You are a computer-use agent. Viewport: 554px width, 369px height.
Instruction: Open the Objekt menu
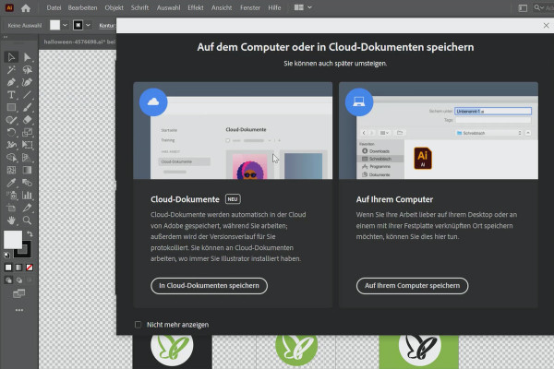pos(114,7)
